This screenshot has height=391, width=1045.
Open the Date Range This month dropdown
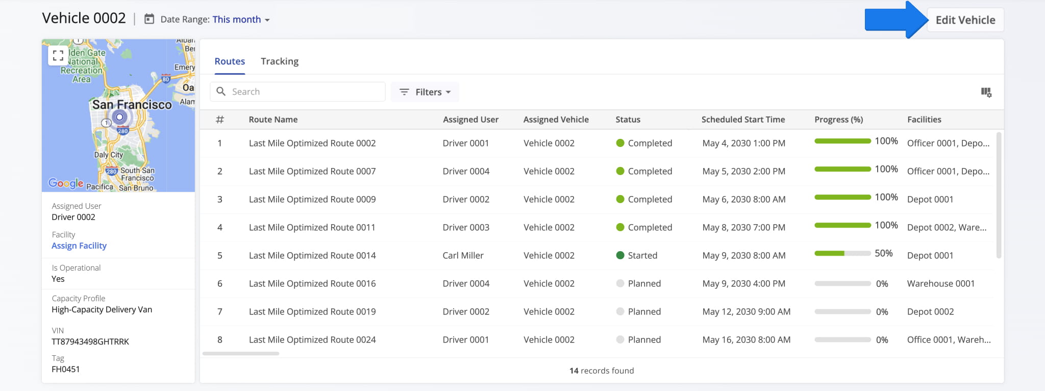pos(240,19)
